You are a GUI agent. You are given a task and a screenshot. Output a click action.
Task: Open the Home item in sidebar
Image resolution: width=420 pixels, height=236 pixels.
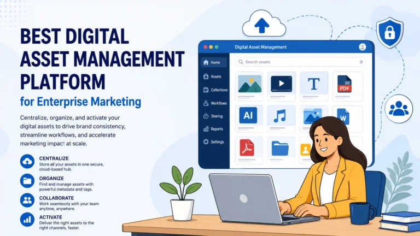(214, 62)
